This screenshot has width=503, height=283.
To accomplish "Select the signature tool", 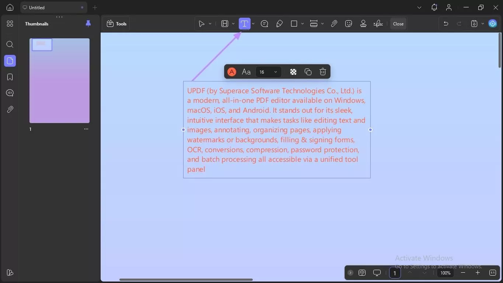I will (x=377, y=24).
